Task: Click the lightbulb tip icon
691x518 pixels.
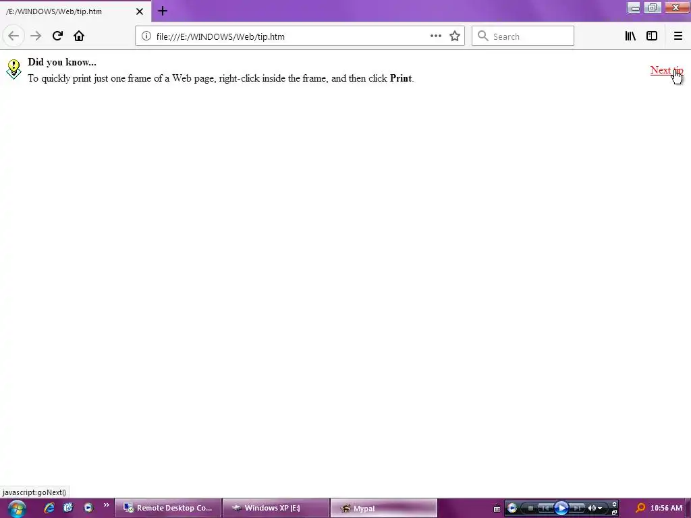Action: [x=13, y=69]
